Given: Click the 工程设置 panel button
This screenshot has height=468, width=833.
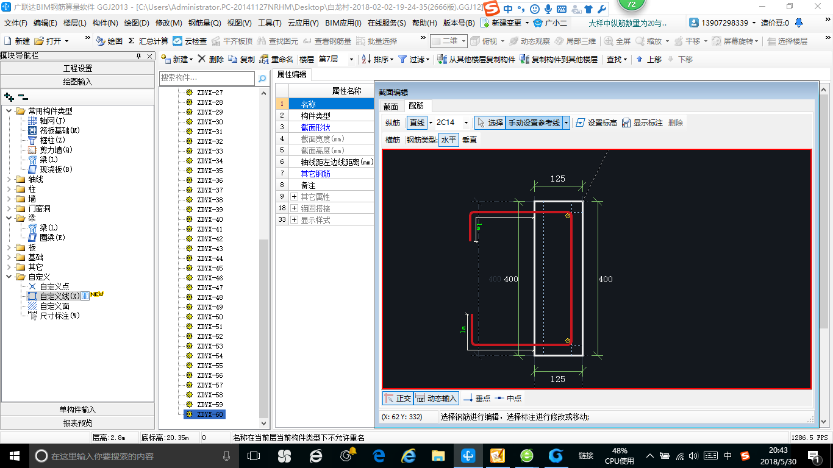Looking at the screenshot, I should pyautogui.click(x=77, y=68).
